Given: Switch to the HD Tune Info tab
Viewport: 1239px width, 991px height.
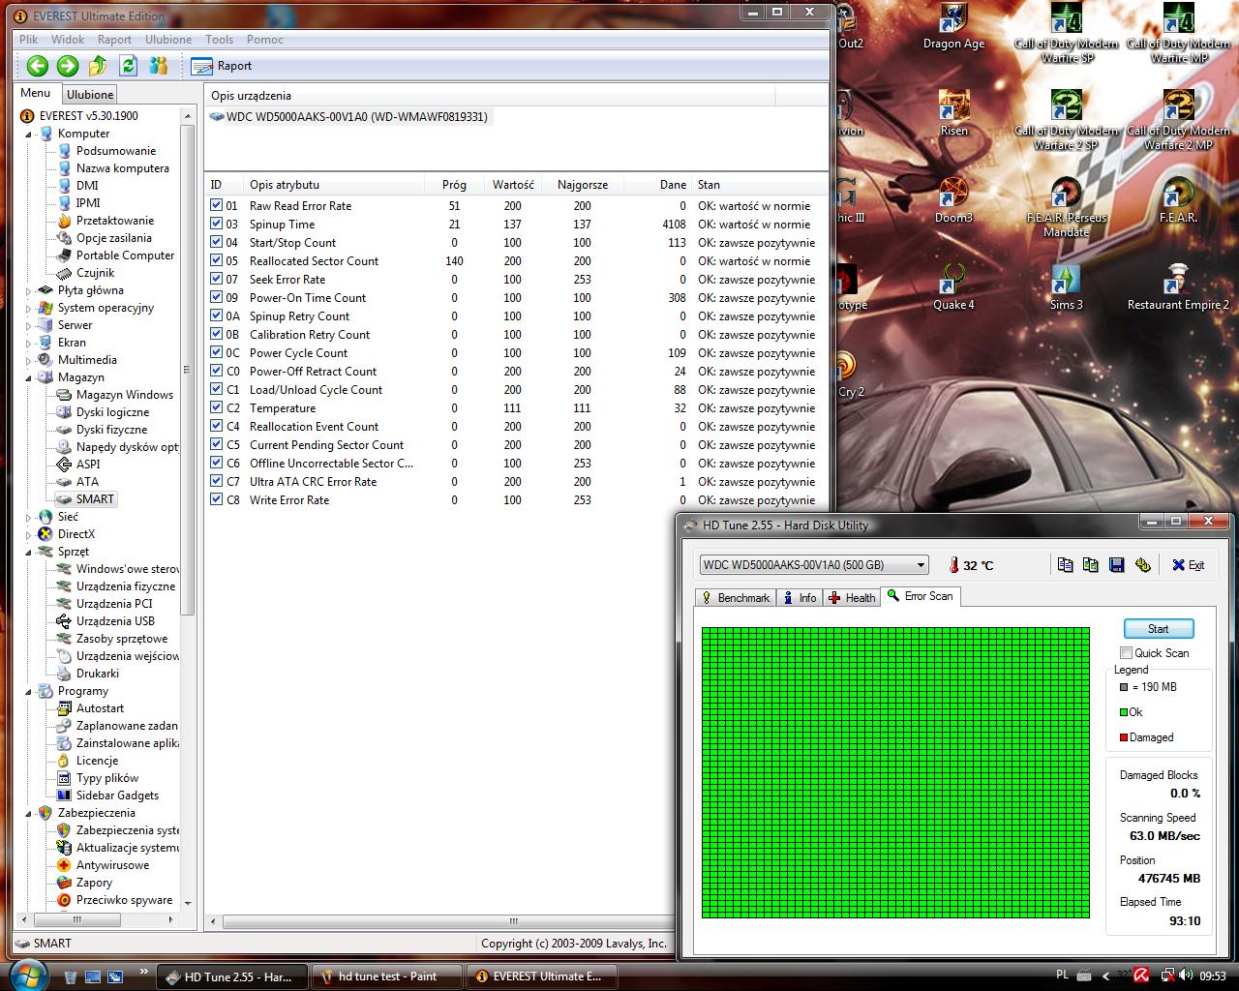Looking at the screenshot, I should pyautogui.click(x=800, y=598).
